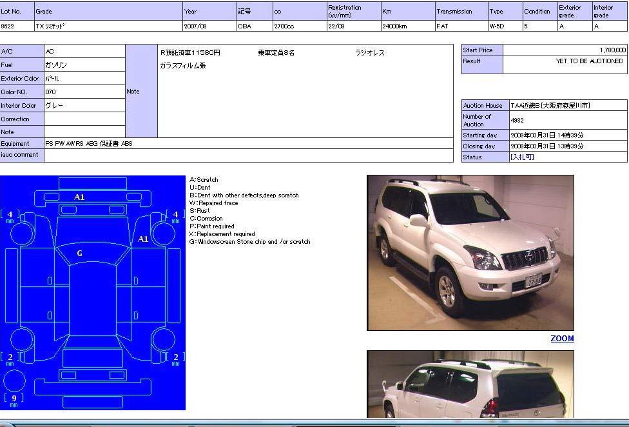Select the auction number 4982
Image resolution: width=629 pixels, height=427 pixels.
(x=517, y=120)
